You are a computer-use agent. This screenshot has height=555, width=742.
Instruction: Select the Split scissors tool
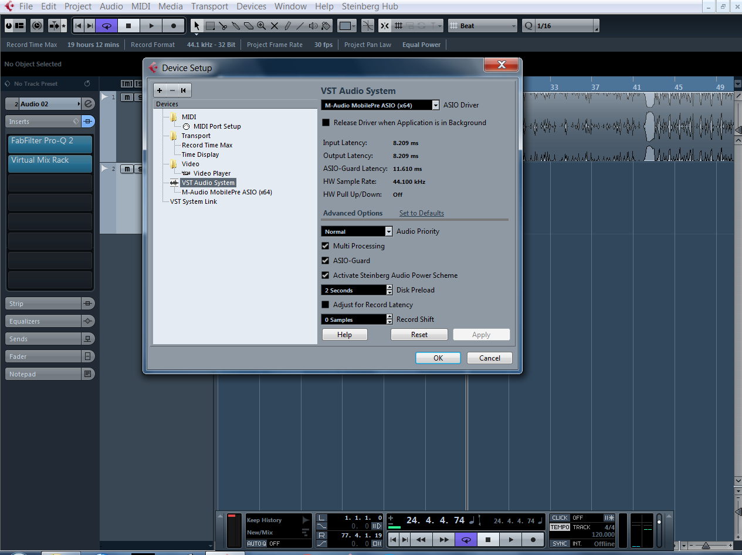coord(223,26)
